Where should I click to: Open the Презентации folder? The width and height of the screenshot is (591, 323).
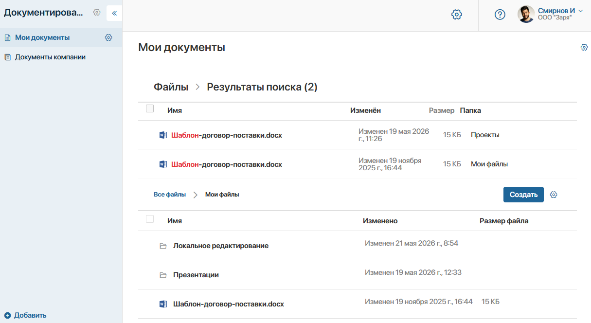tap(196, 275)
